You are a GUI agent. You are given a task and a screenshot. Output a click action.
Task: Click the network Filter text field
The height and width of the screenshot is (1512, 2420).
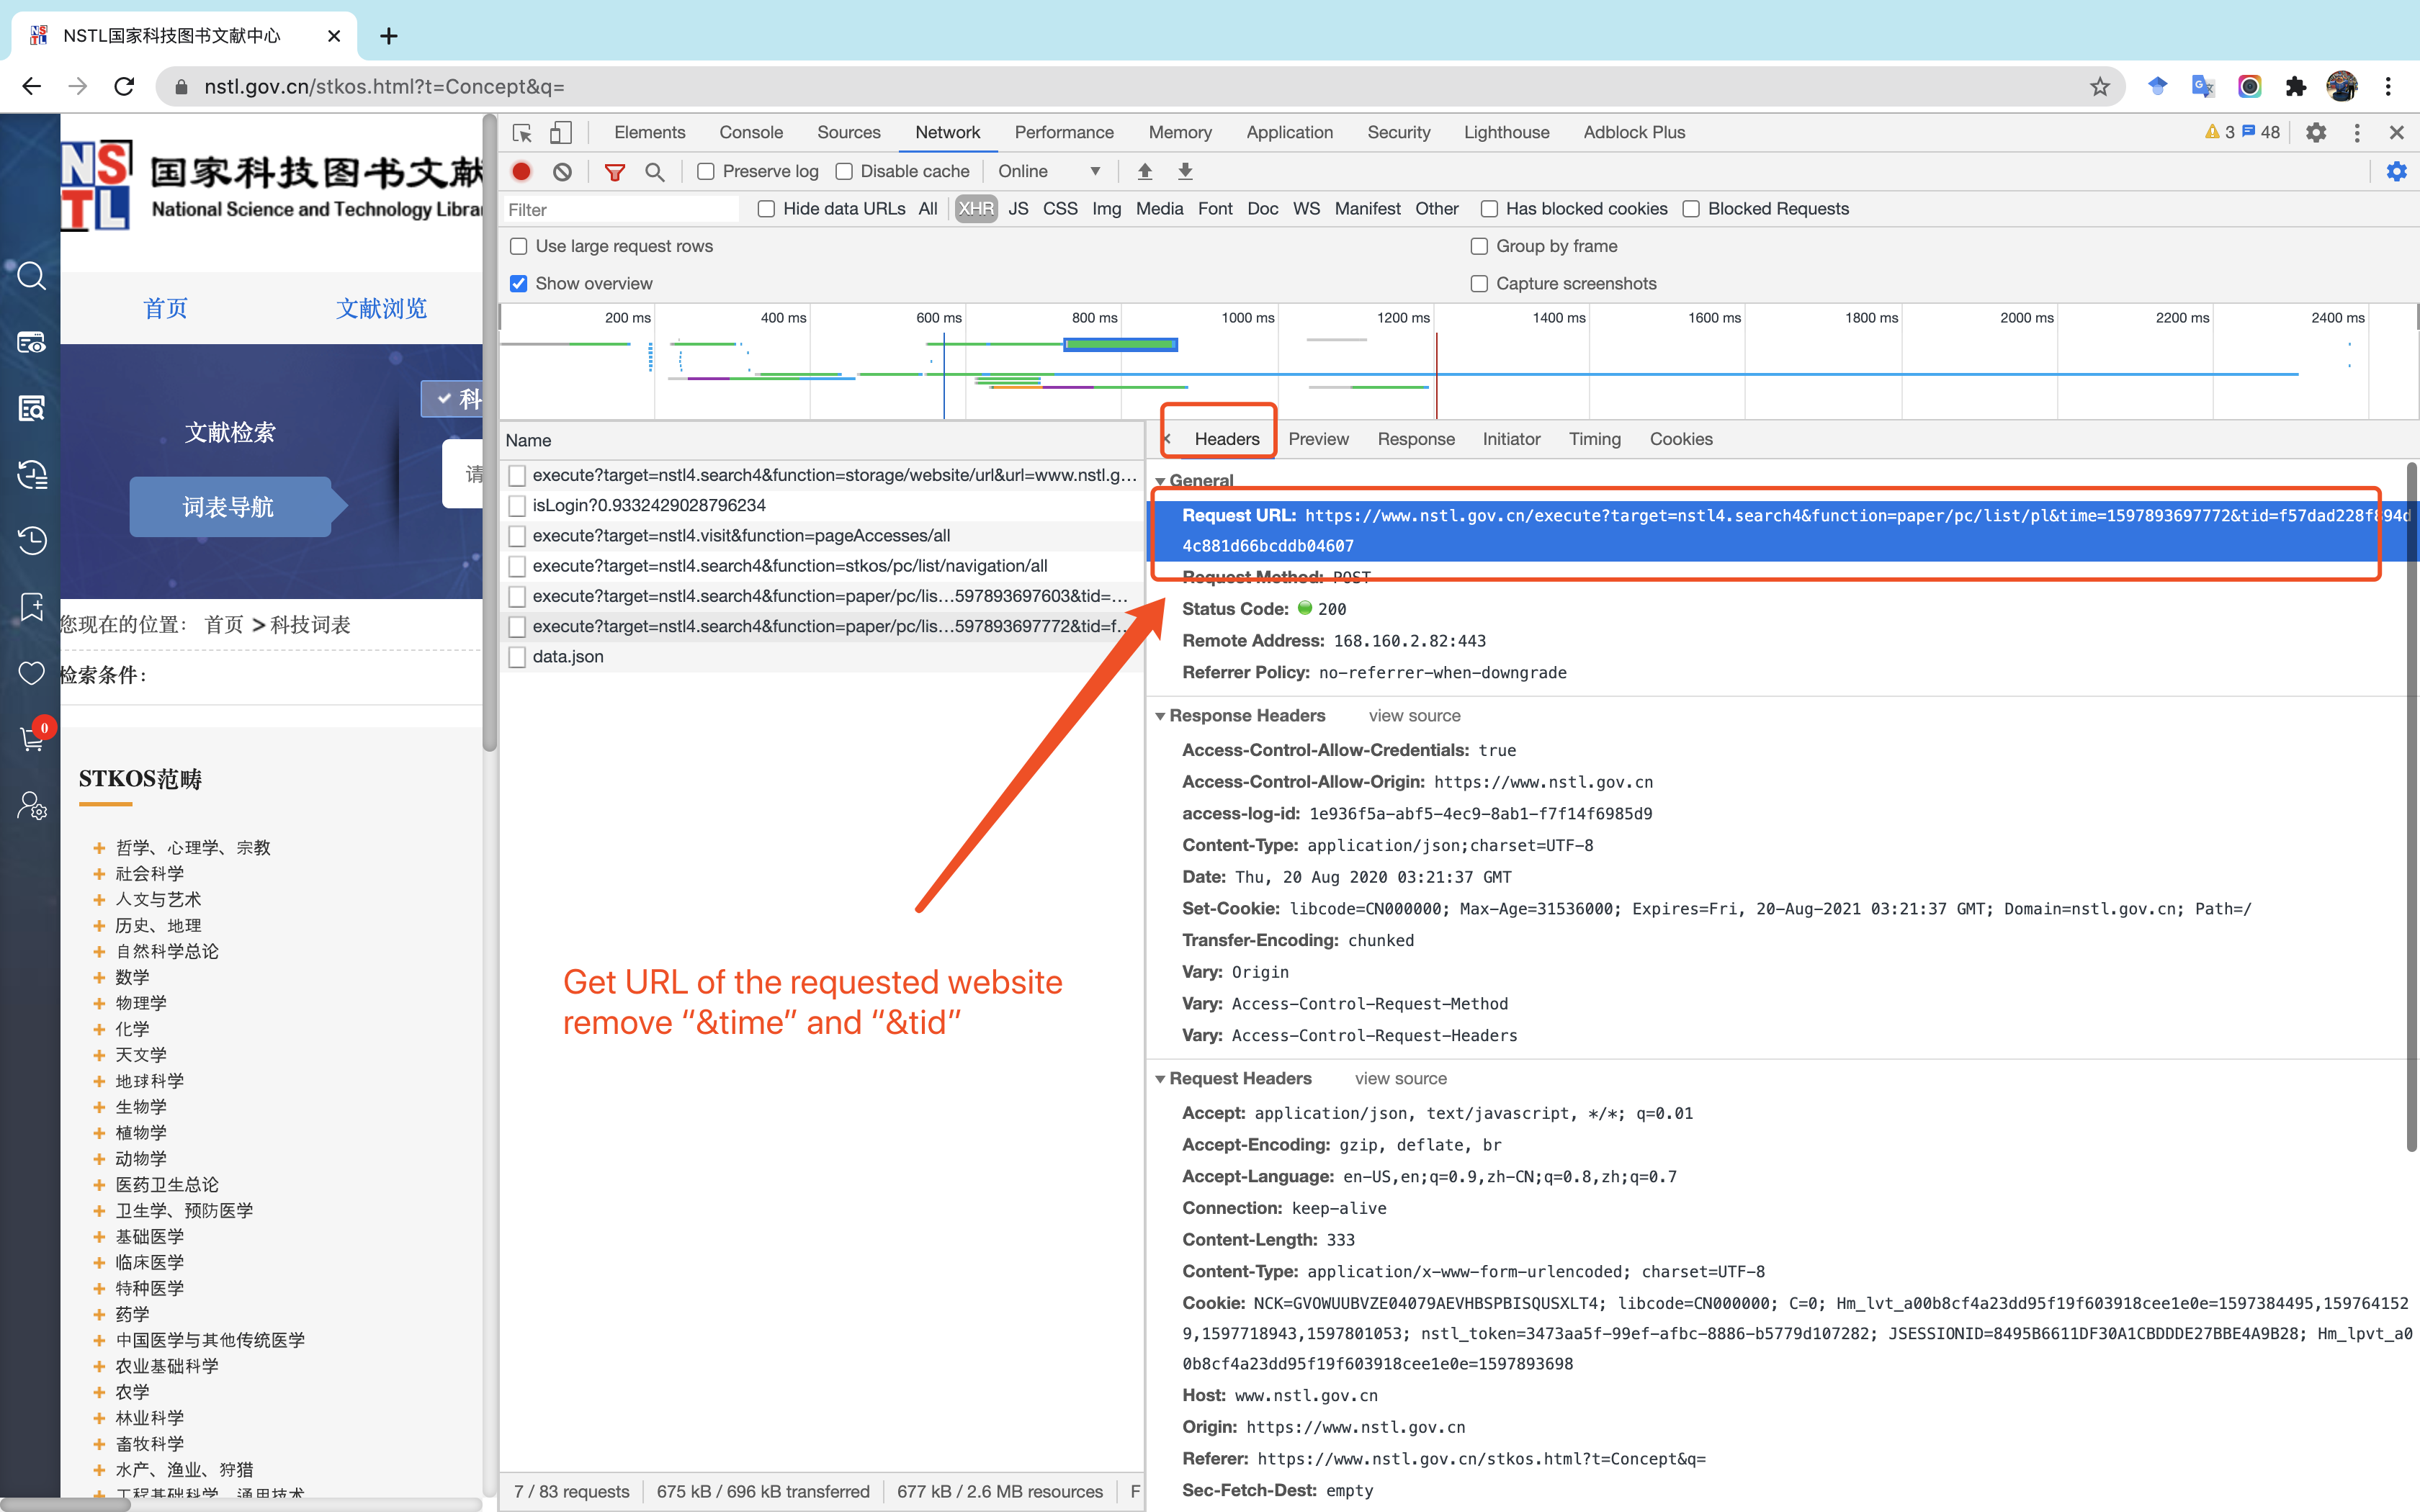pos(620,210)
